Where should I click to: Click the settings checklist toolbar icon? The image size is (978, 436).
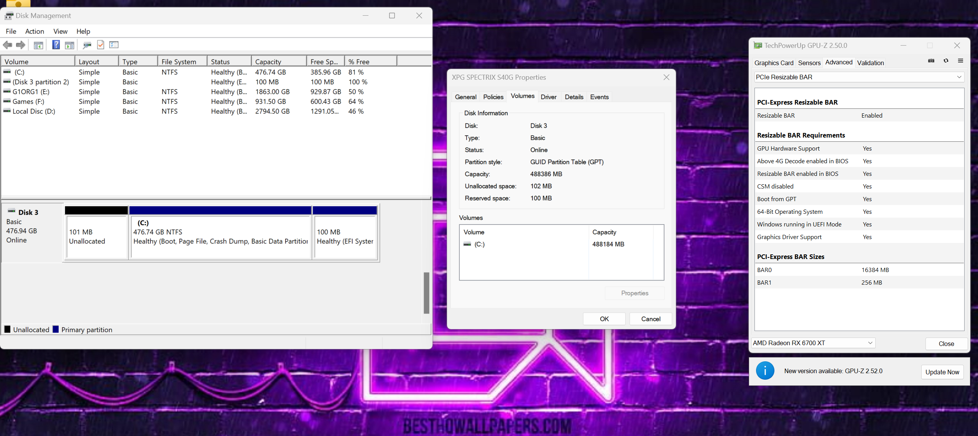[x=114, y=45]
